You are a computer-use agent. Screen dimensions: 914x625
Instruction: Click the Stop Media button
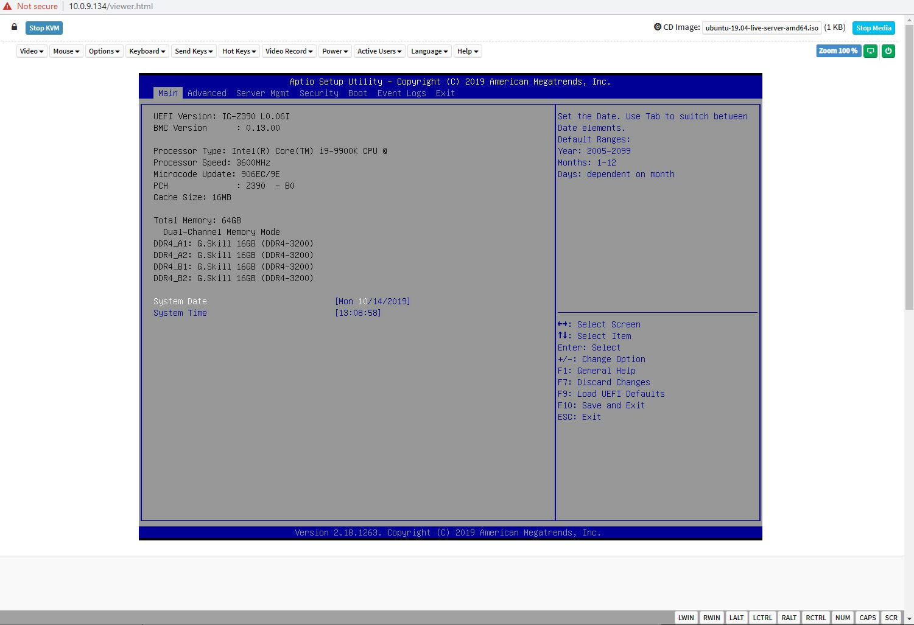tap(873, 28)
